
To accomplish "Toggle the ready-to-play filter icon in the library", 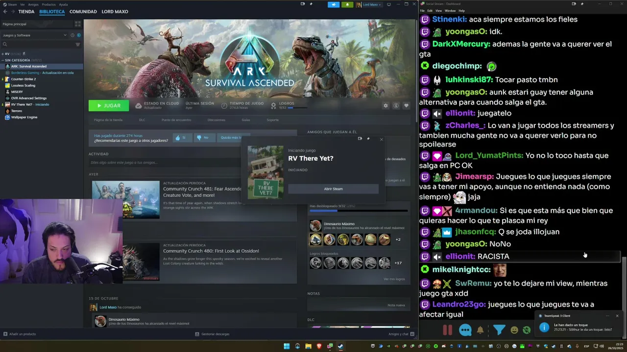I will 79,35.
